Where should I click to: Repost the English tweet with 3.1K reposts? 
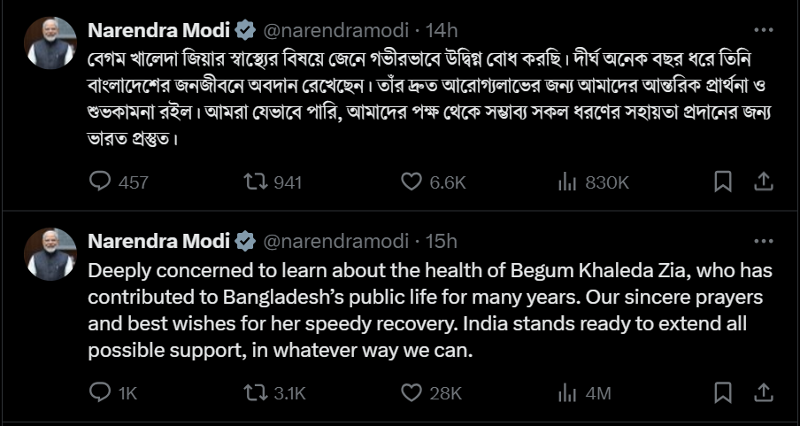click(x=254, y=393)
